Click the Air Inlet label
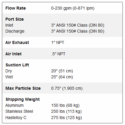This screenshot has width=125, height=125. tap(13, 54)
